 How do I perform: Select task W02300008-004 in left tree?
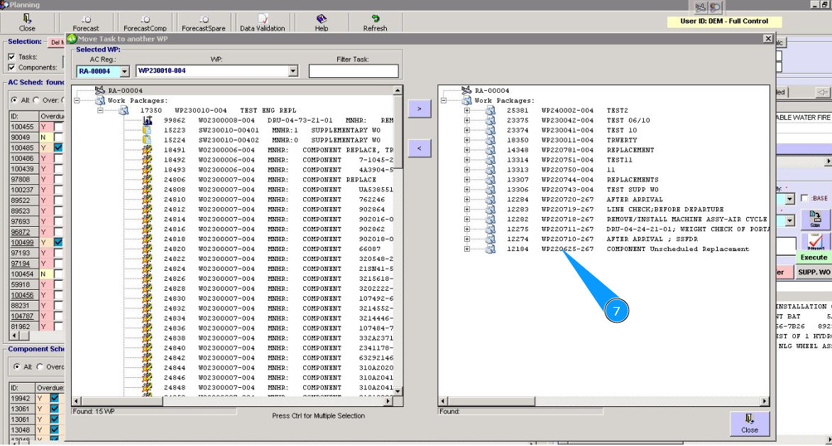[226, 121]
